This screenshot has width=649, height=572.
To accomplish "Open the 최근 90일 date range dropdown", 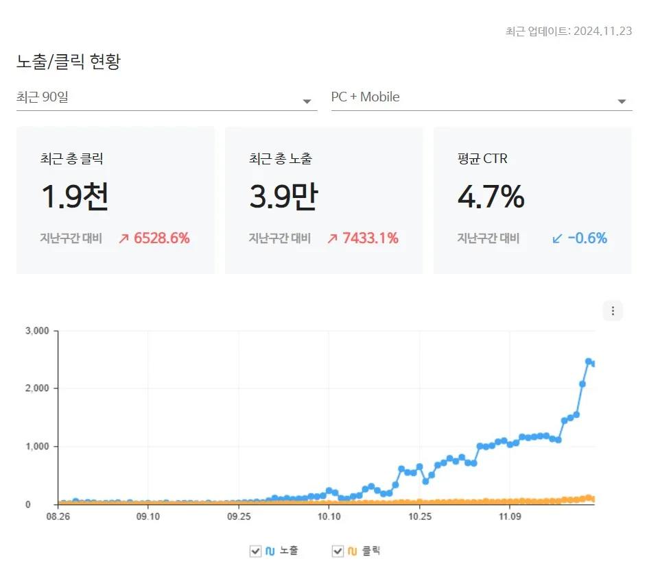I will (165, 97).
